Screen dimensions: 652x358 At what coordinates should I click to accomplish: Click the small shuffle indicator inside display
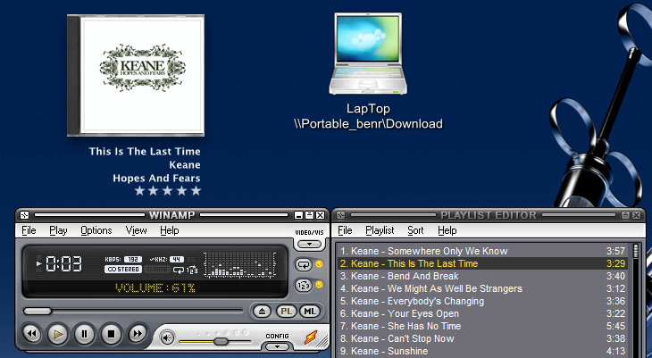coord(192,271)
